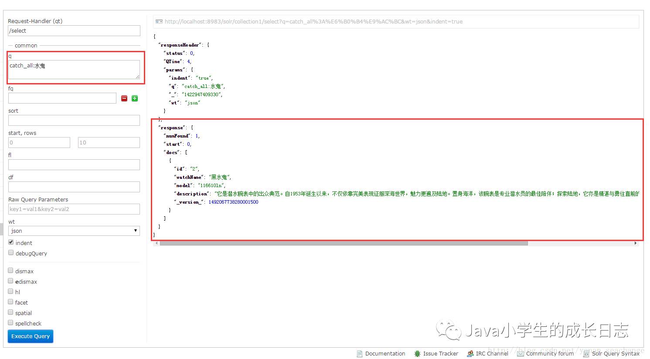Click the "status": 0 line
The width and height of the screenshot is (650, 359).
[x=179, y=53]
